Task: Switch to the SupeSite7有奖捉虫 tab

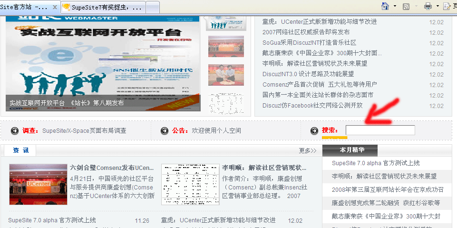Action: coord(103,7)
